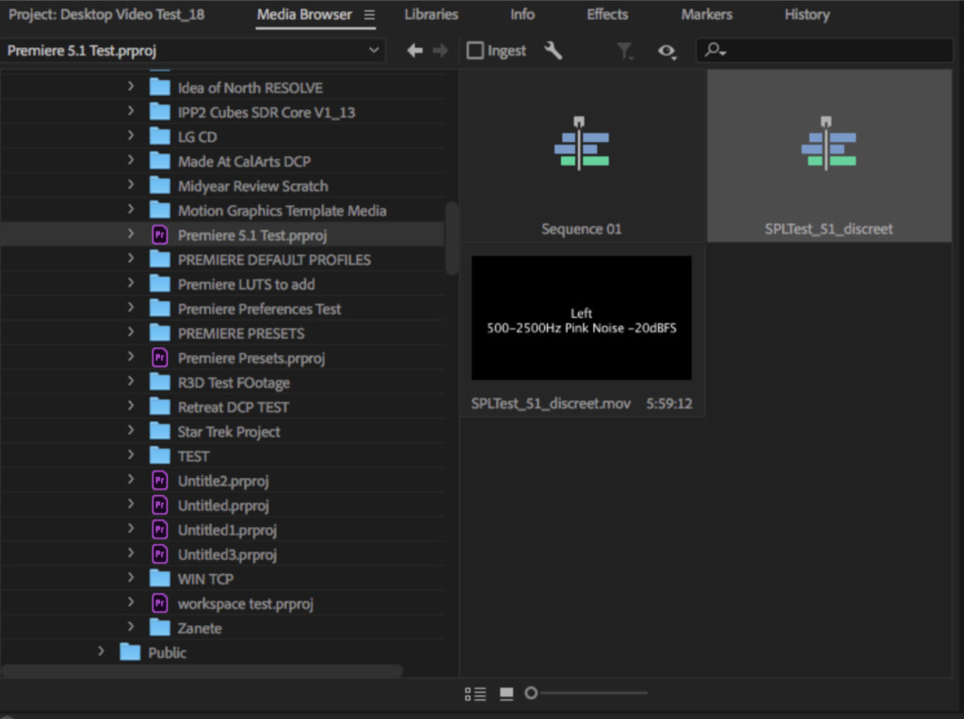The width and height of the screenshot is (964, 719).
Task: Open Media Browser panel menu icon
Action: tap(369, 15)
